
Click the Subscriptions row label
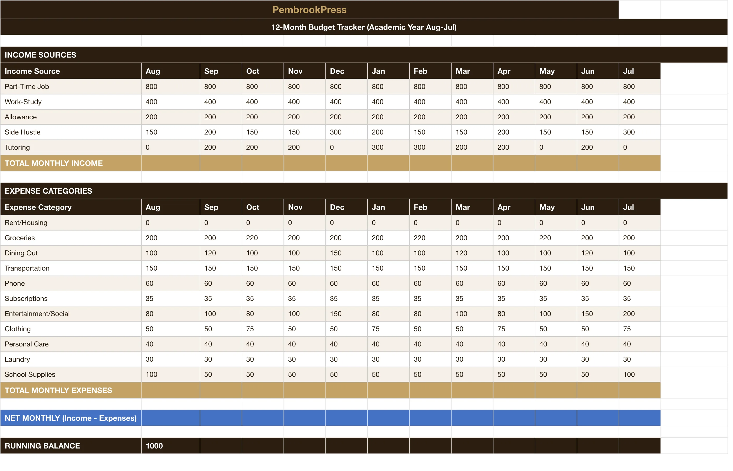[x=71, y=299]
